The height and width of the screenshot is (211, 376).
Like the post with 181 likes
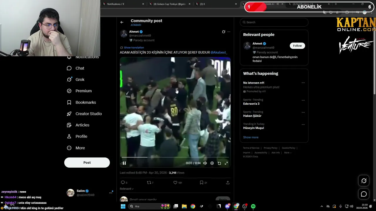click(x=177, y=183)
